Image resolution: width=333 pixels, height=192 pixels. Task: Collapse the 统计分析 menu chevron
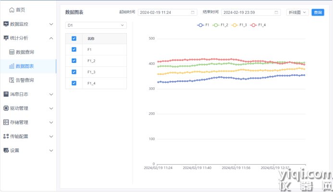coord(51,38)
